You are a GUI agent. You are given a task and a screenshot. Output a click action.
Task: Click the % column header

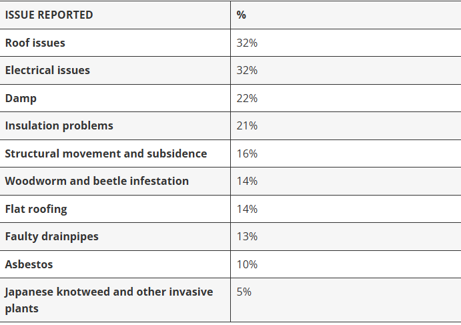click(241, 15)
